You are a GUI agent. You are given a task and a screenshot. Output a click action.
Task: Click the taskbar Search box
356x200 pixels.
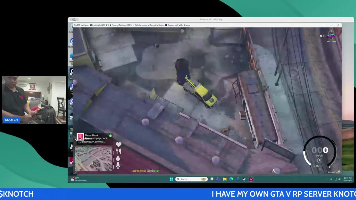(191, 179)
